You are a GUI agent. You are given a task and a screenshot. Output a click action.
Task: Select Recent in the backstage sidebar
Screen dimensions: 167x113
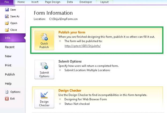tap(10, 47)
